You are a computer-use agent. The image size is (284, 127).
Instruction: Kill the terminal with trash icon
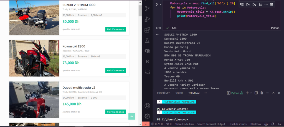pyautogui.click(x=262, y=93)
